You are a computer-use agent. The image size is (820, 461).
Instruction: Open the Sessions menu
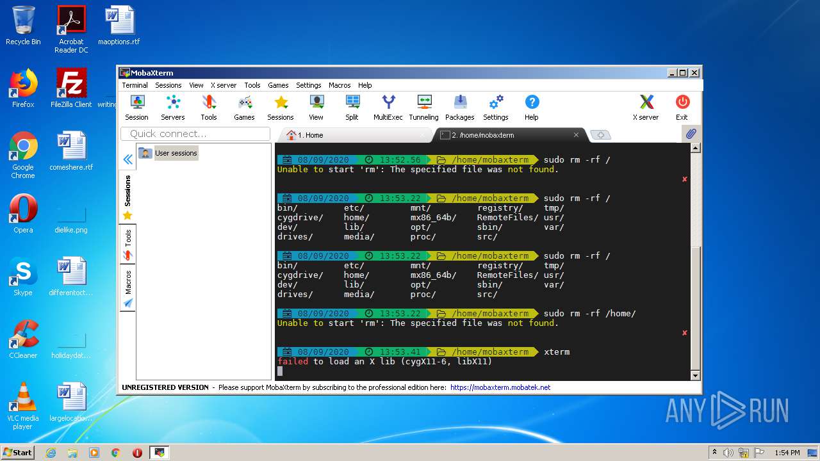pos(168,85)
